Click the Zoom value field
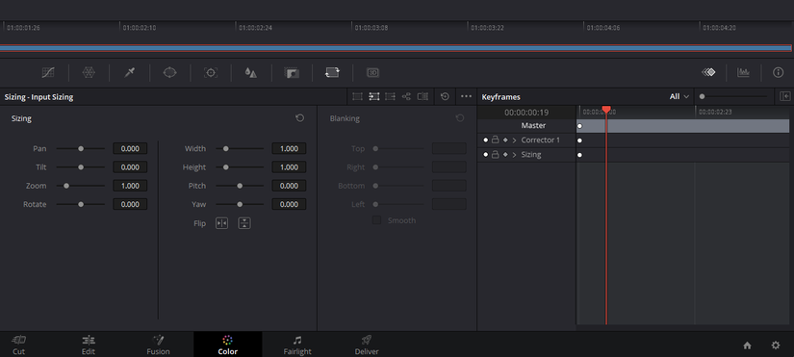This screenshot has height=357, width=794. point(130,186)
